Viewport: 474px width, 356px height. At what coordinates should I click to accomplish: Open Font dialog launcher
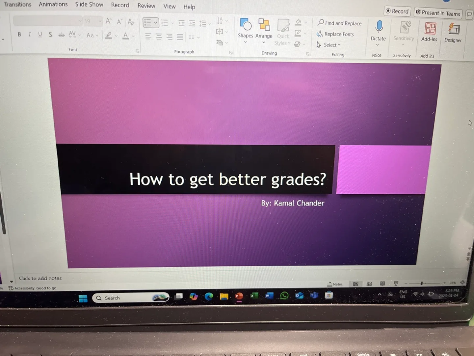[138, 51]
